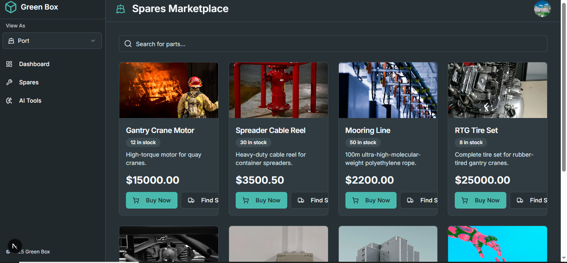
Task: Click the firefighter image on Gantry Crane Motor
Action: 169,90
